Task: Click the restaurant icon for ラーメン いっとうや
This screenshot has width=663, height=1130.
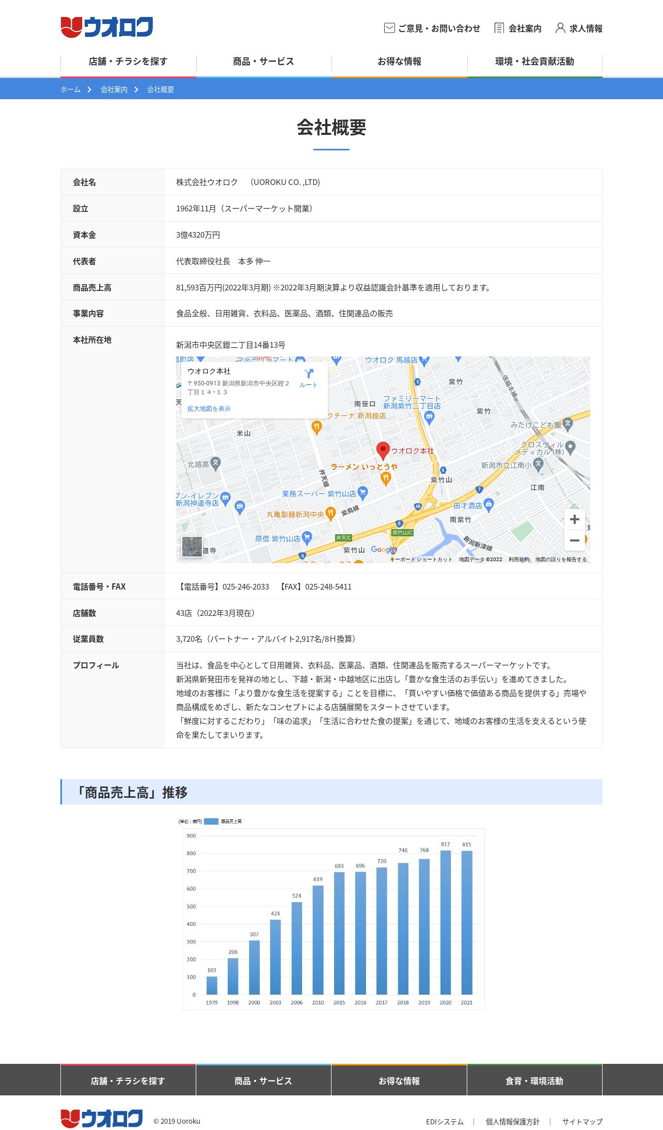Action: point(385,478)
